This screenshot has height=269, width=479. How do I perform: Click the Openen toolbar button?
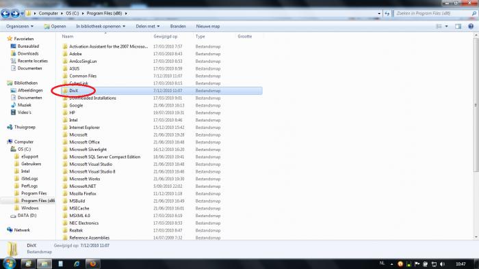[x=55, y=27]
